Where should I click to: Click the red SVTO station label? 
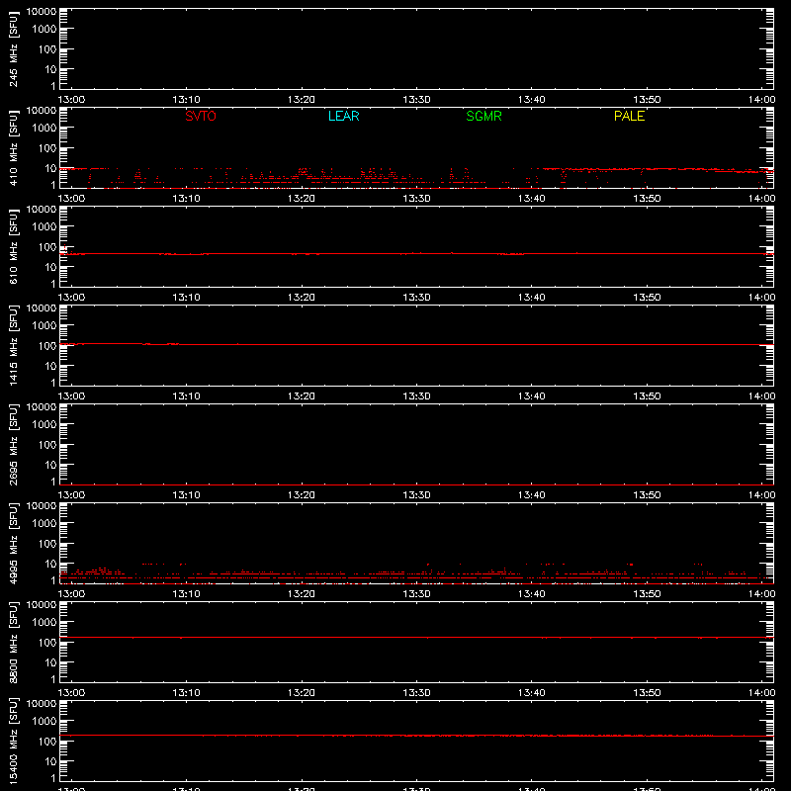[201, 116]
